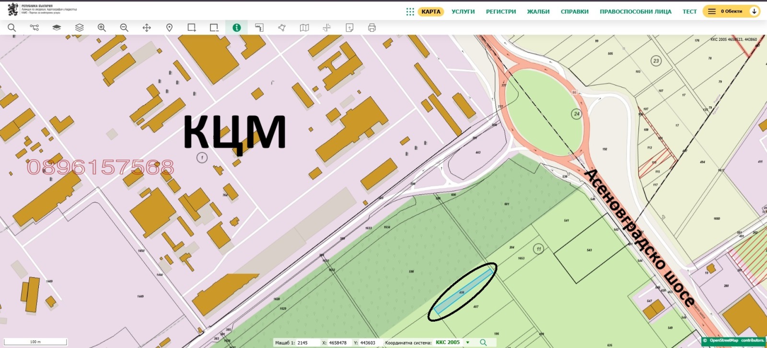Choose the remove rectangle selection tool
The width and height of the screenshot is (767, 348).
tap(214, 28)
